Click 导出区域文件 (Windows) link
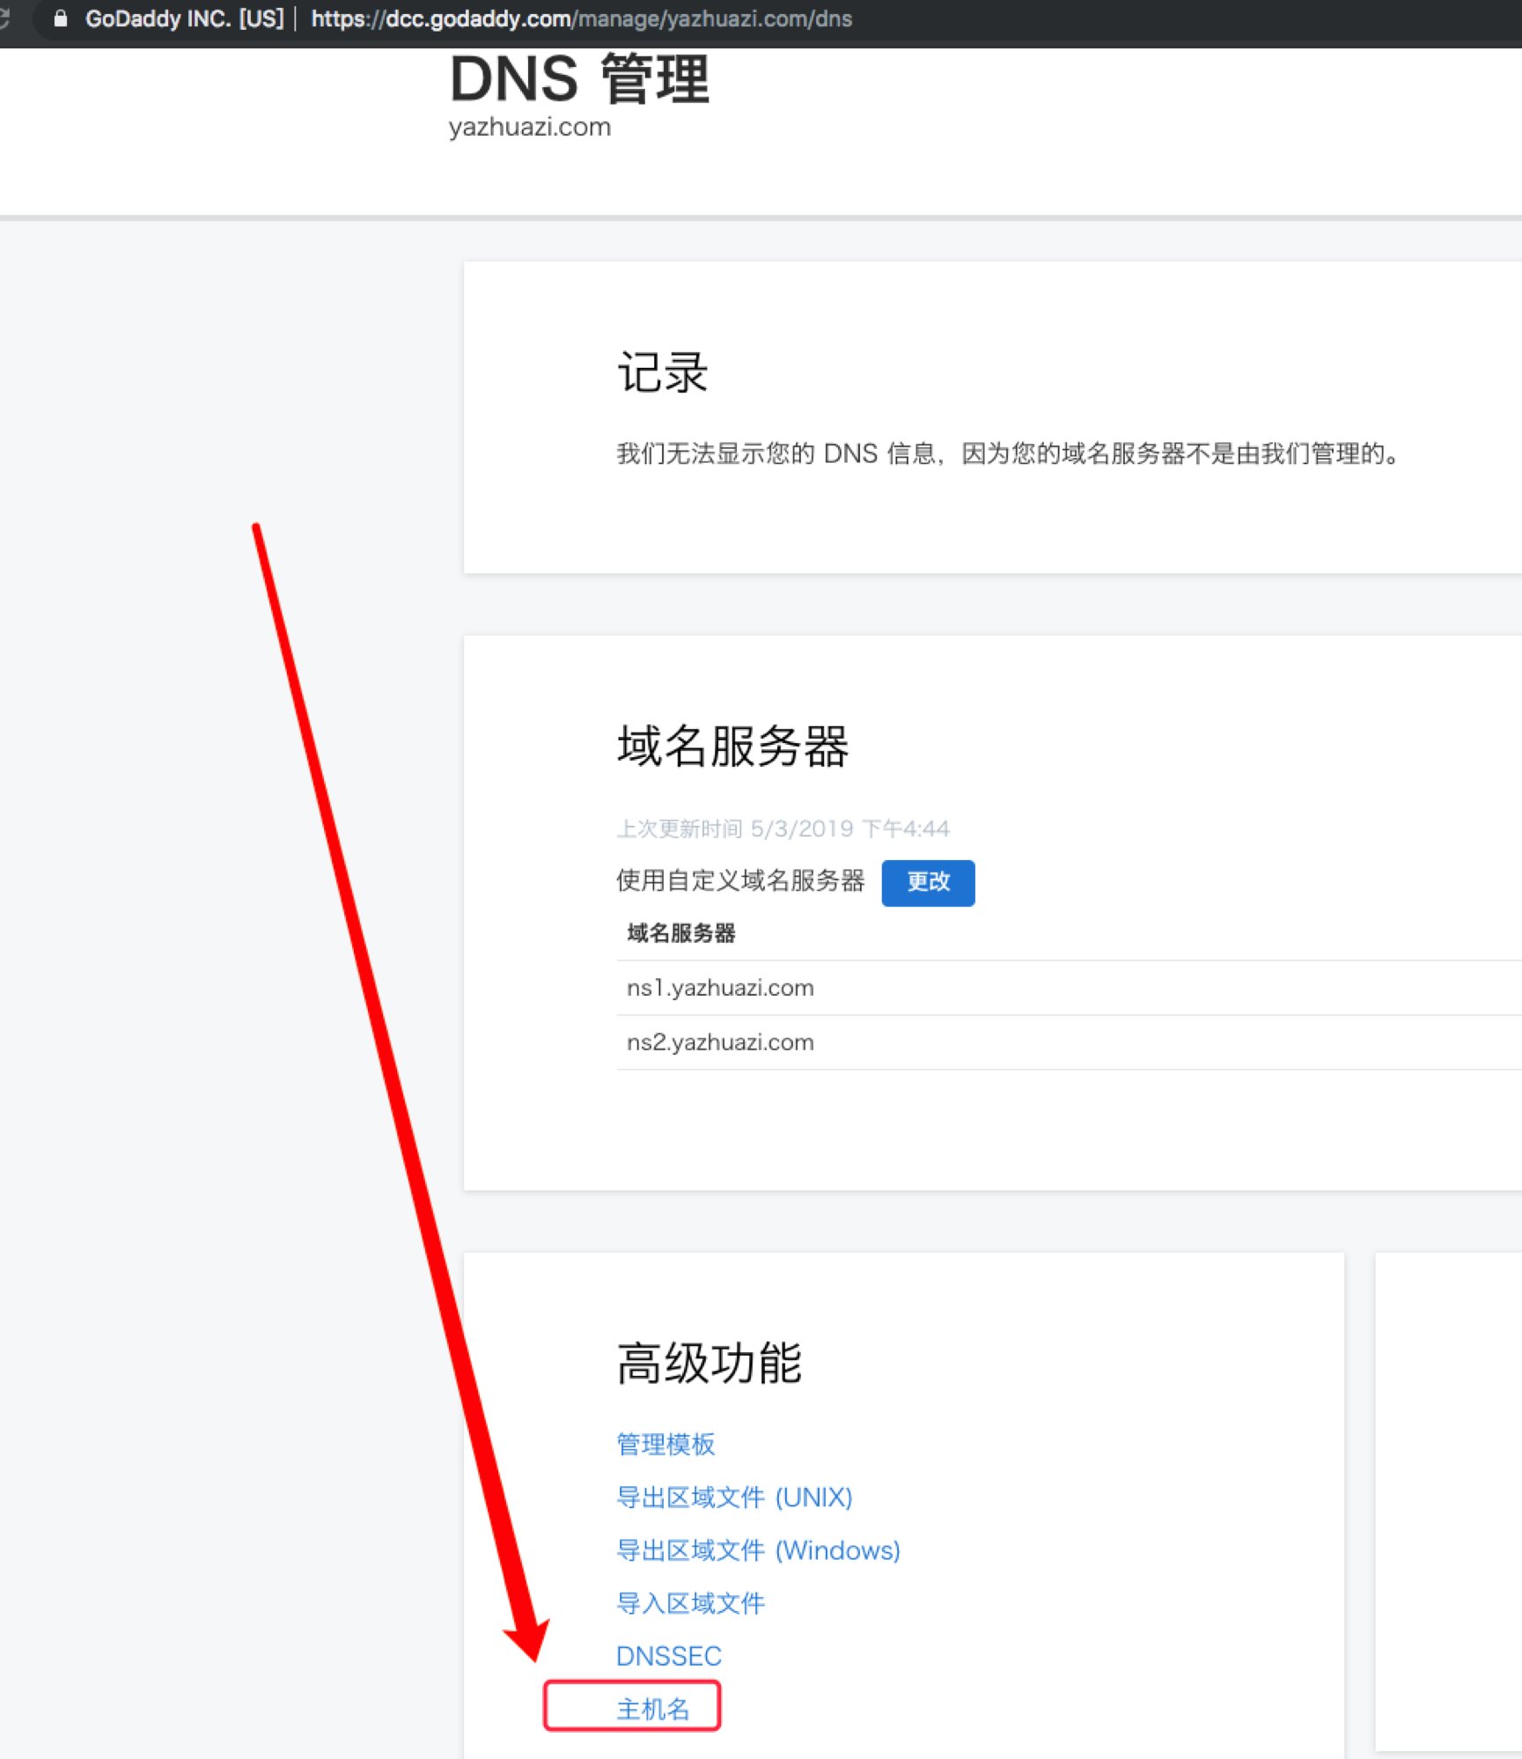 click(758, 1549)
